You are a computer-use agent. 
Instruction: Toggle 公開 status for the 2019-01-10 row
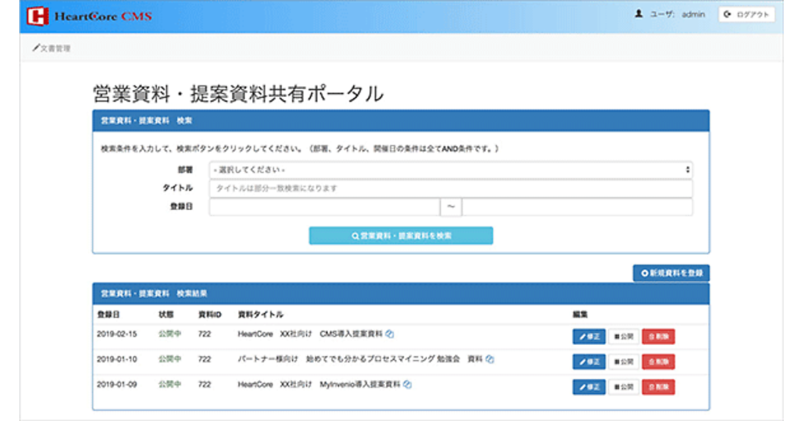tap(624, 362)
